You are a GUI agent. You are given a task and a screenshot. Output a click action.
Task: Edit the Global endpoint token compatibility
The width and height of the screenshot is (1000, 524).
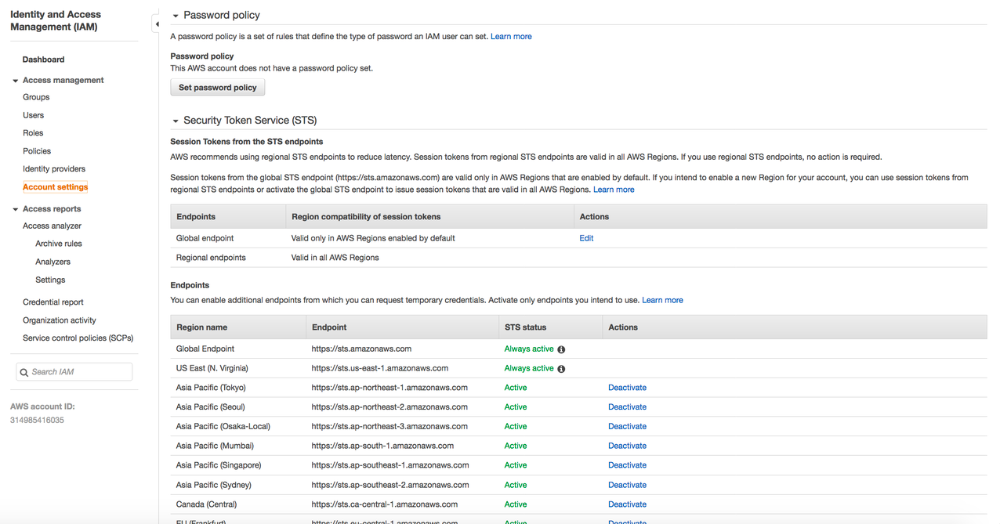[x=586, y=238]
